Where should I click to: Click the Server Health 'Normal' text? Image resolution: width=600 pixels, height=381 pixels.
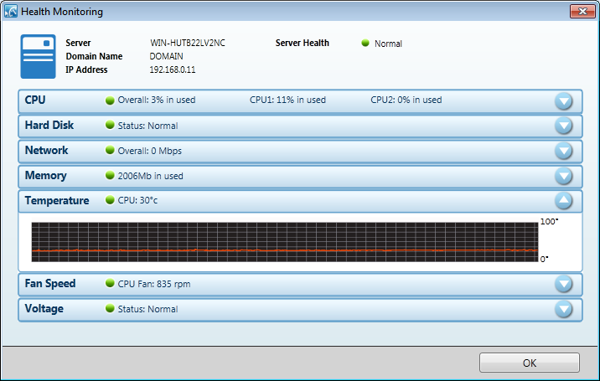pyautogui.click(x=388, y=44)
